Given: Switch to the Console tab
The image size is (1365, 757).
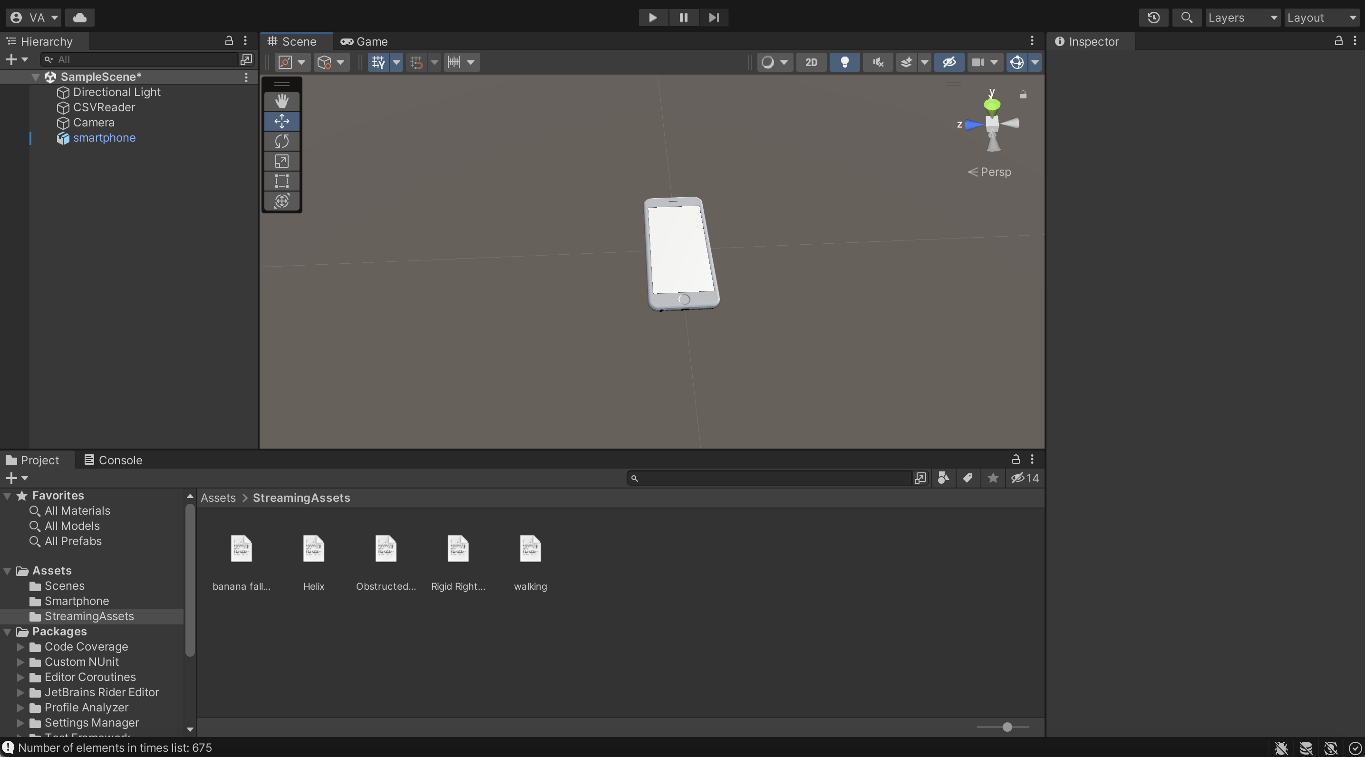Looking at the screenshot, I should click(x=114, y=460).
